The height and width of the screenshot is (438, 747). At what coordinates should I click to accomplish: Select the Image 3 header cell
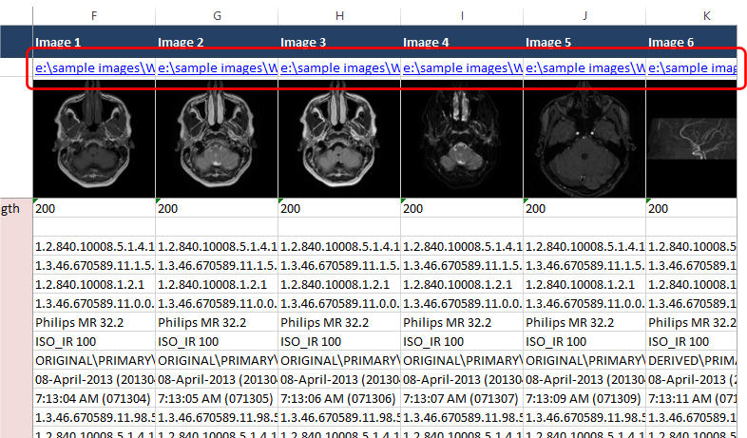(x=339, y=42)
